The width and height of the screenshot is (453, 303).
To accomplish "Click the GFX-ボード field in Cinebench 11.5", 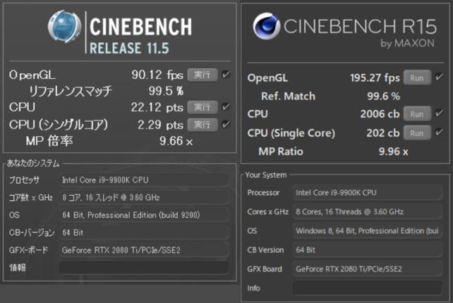I will point(143,250).
